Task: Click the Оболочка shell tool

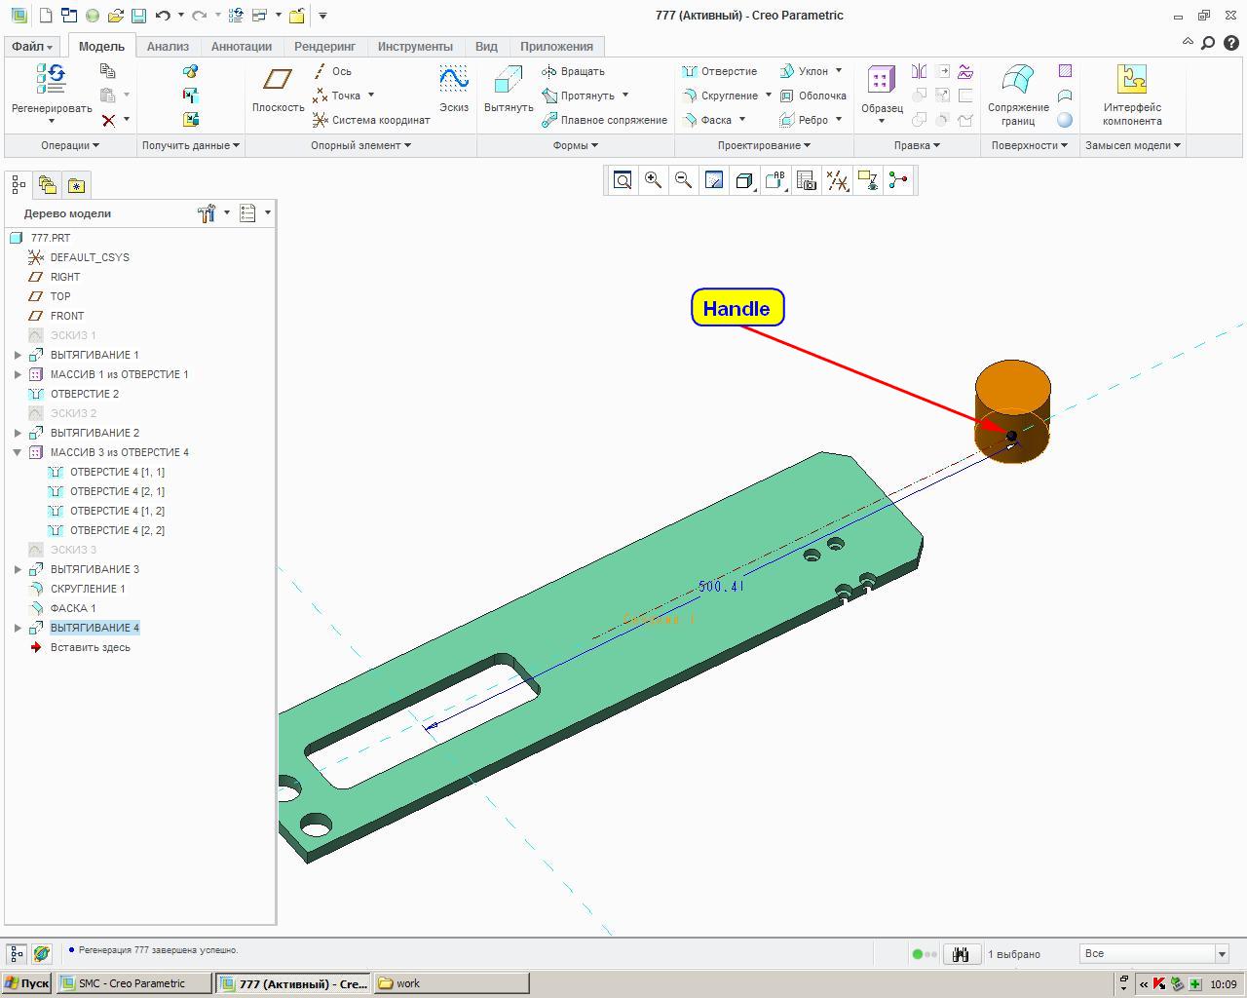Action: pyautogui.click(x=812, y=96)
